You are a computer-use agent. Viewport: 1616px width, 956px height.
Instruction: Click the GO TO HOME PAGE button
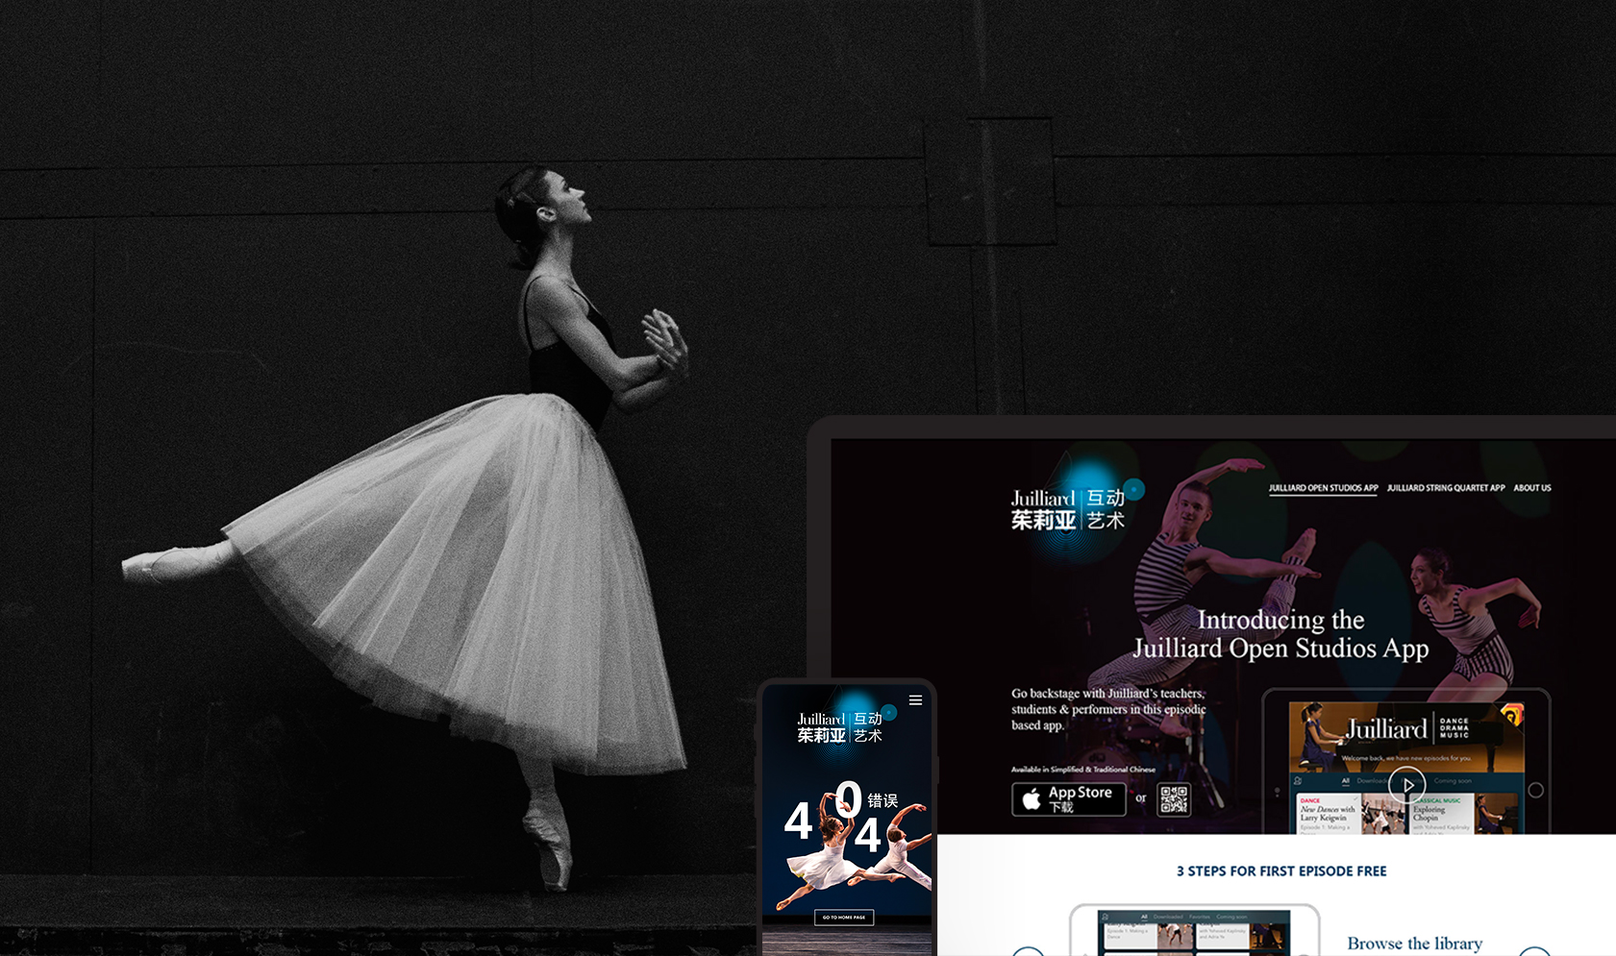[x=844, y=917]
